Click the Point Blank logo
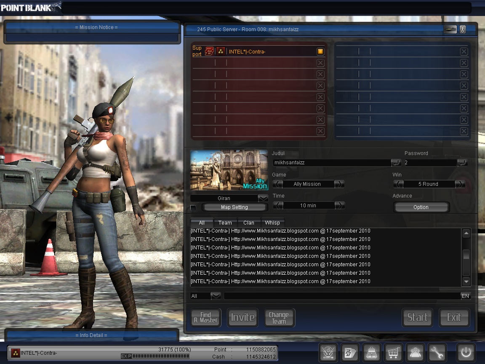 coord(30,8)
